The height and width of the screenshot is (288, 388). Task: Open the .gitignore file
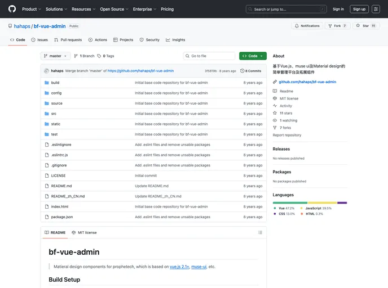tap(59, 165)
